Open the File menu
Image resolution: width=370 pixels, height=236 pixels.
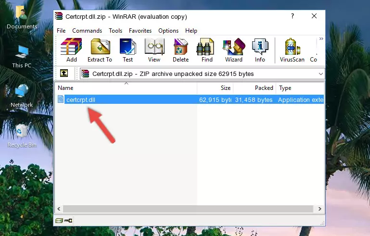[x=61, y=31]
